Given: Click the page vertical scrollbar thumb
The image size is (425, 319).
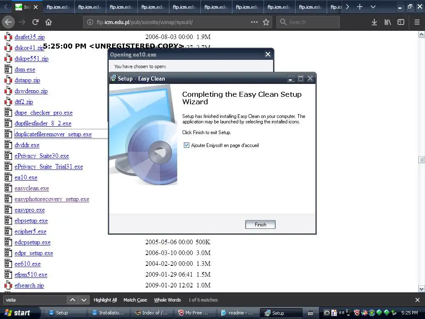Looking at the screenshot, I should (421, 160).
